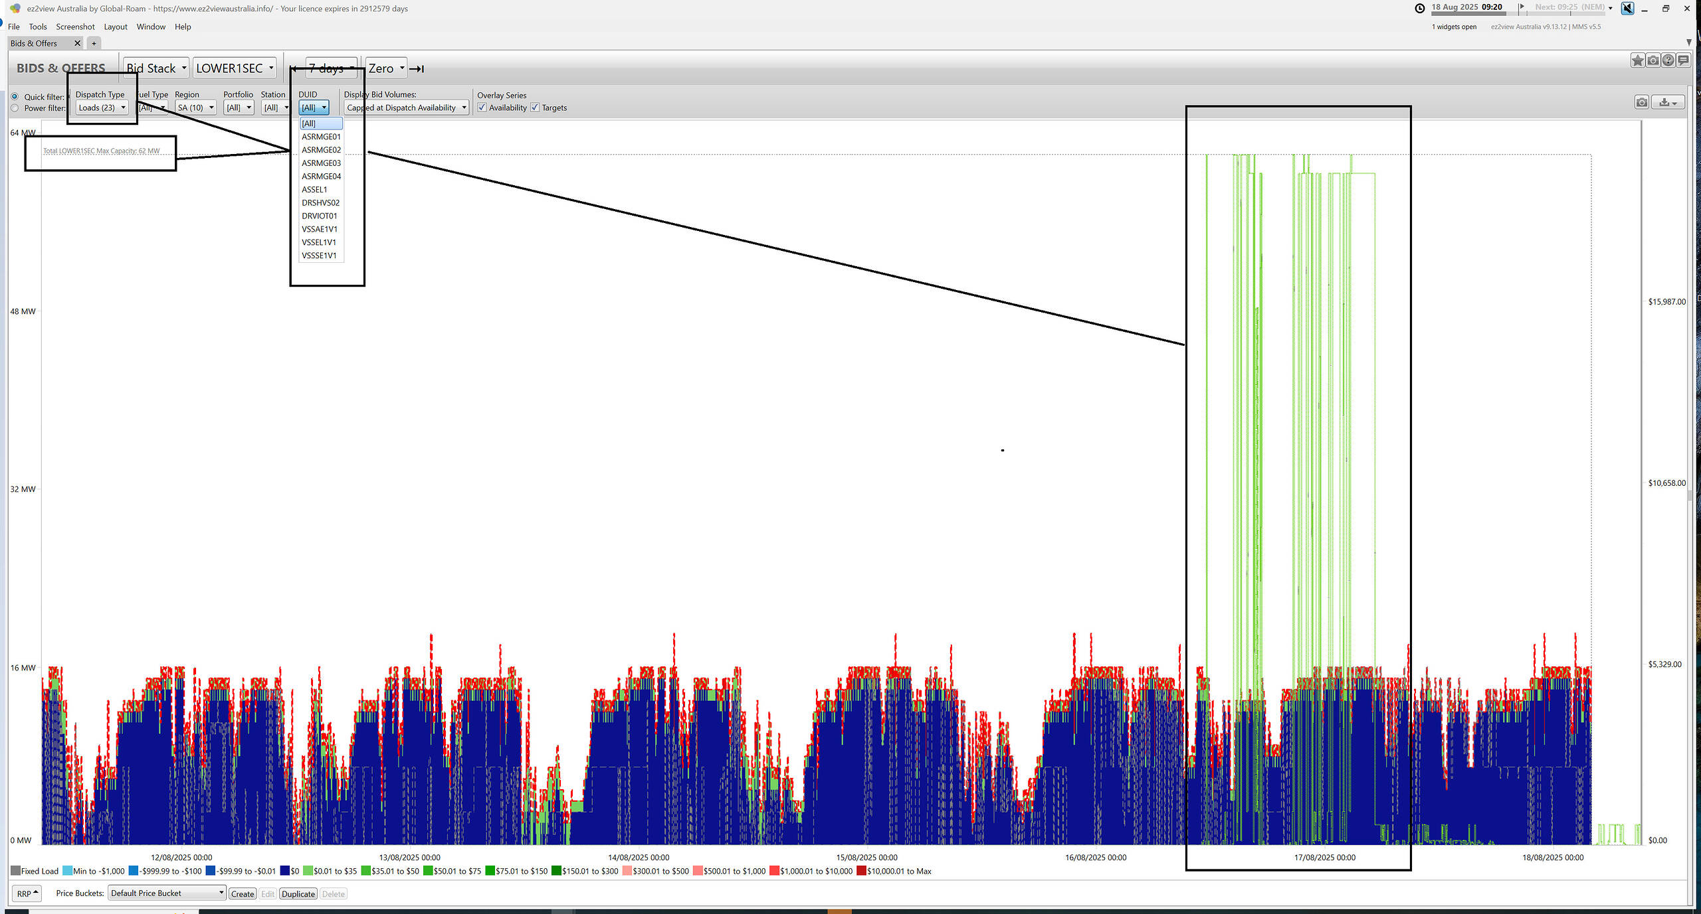Toggle the RRP button
1701x914 pixels.
pyautogui.click(x=27, y=893)
